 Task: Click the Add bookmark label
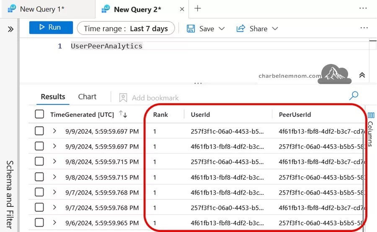155,98
